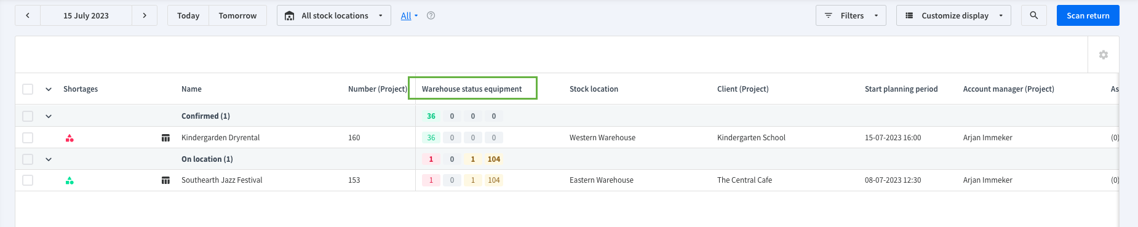The height and width of the screenshot is (227, 1138).
Task: Click the search magnifier icon
Action: 1034,15
